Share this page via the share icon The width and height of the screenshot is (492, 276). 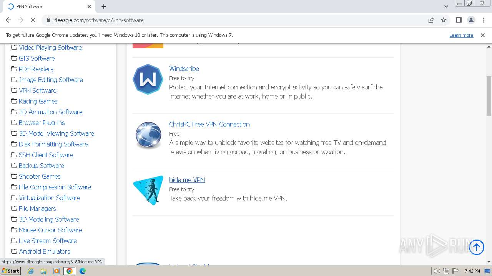coord(431,20)
